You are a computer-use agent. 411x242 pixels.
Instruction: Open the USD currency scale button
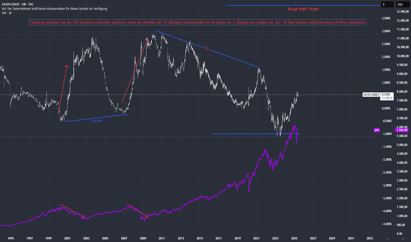pyautogui.click(x=402, y=4)
